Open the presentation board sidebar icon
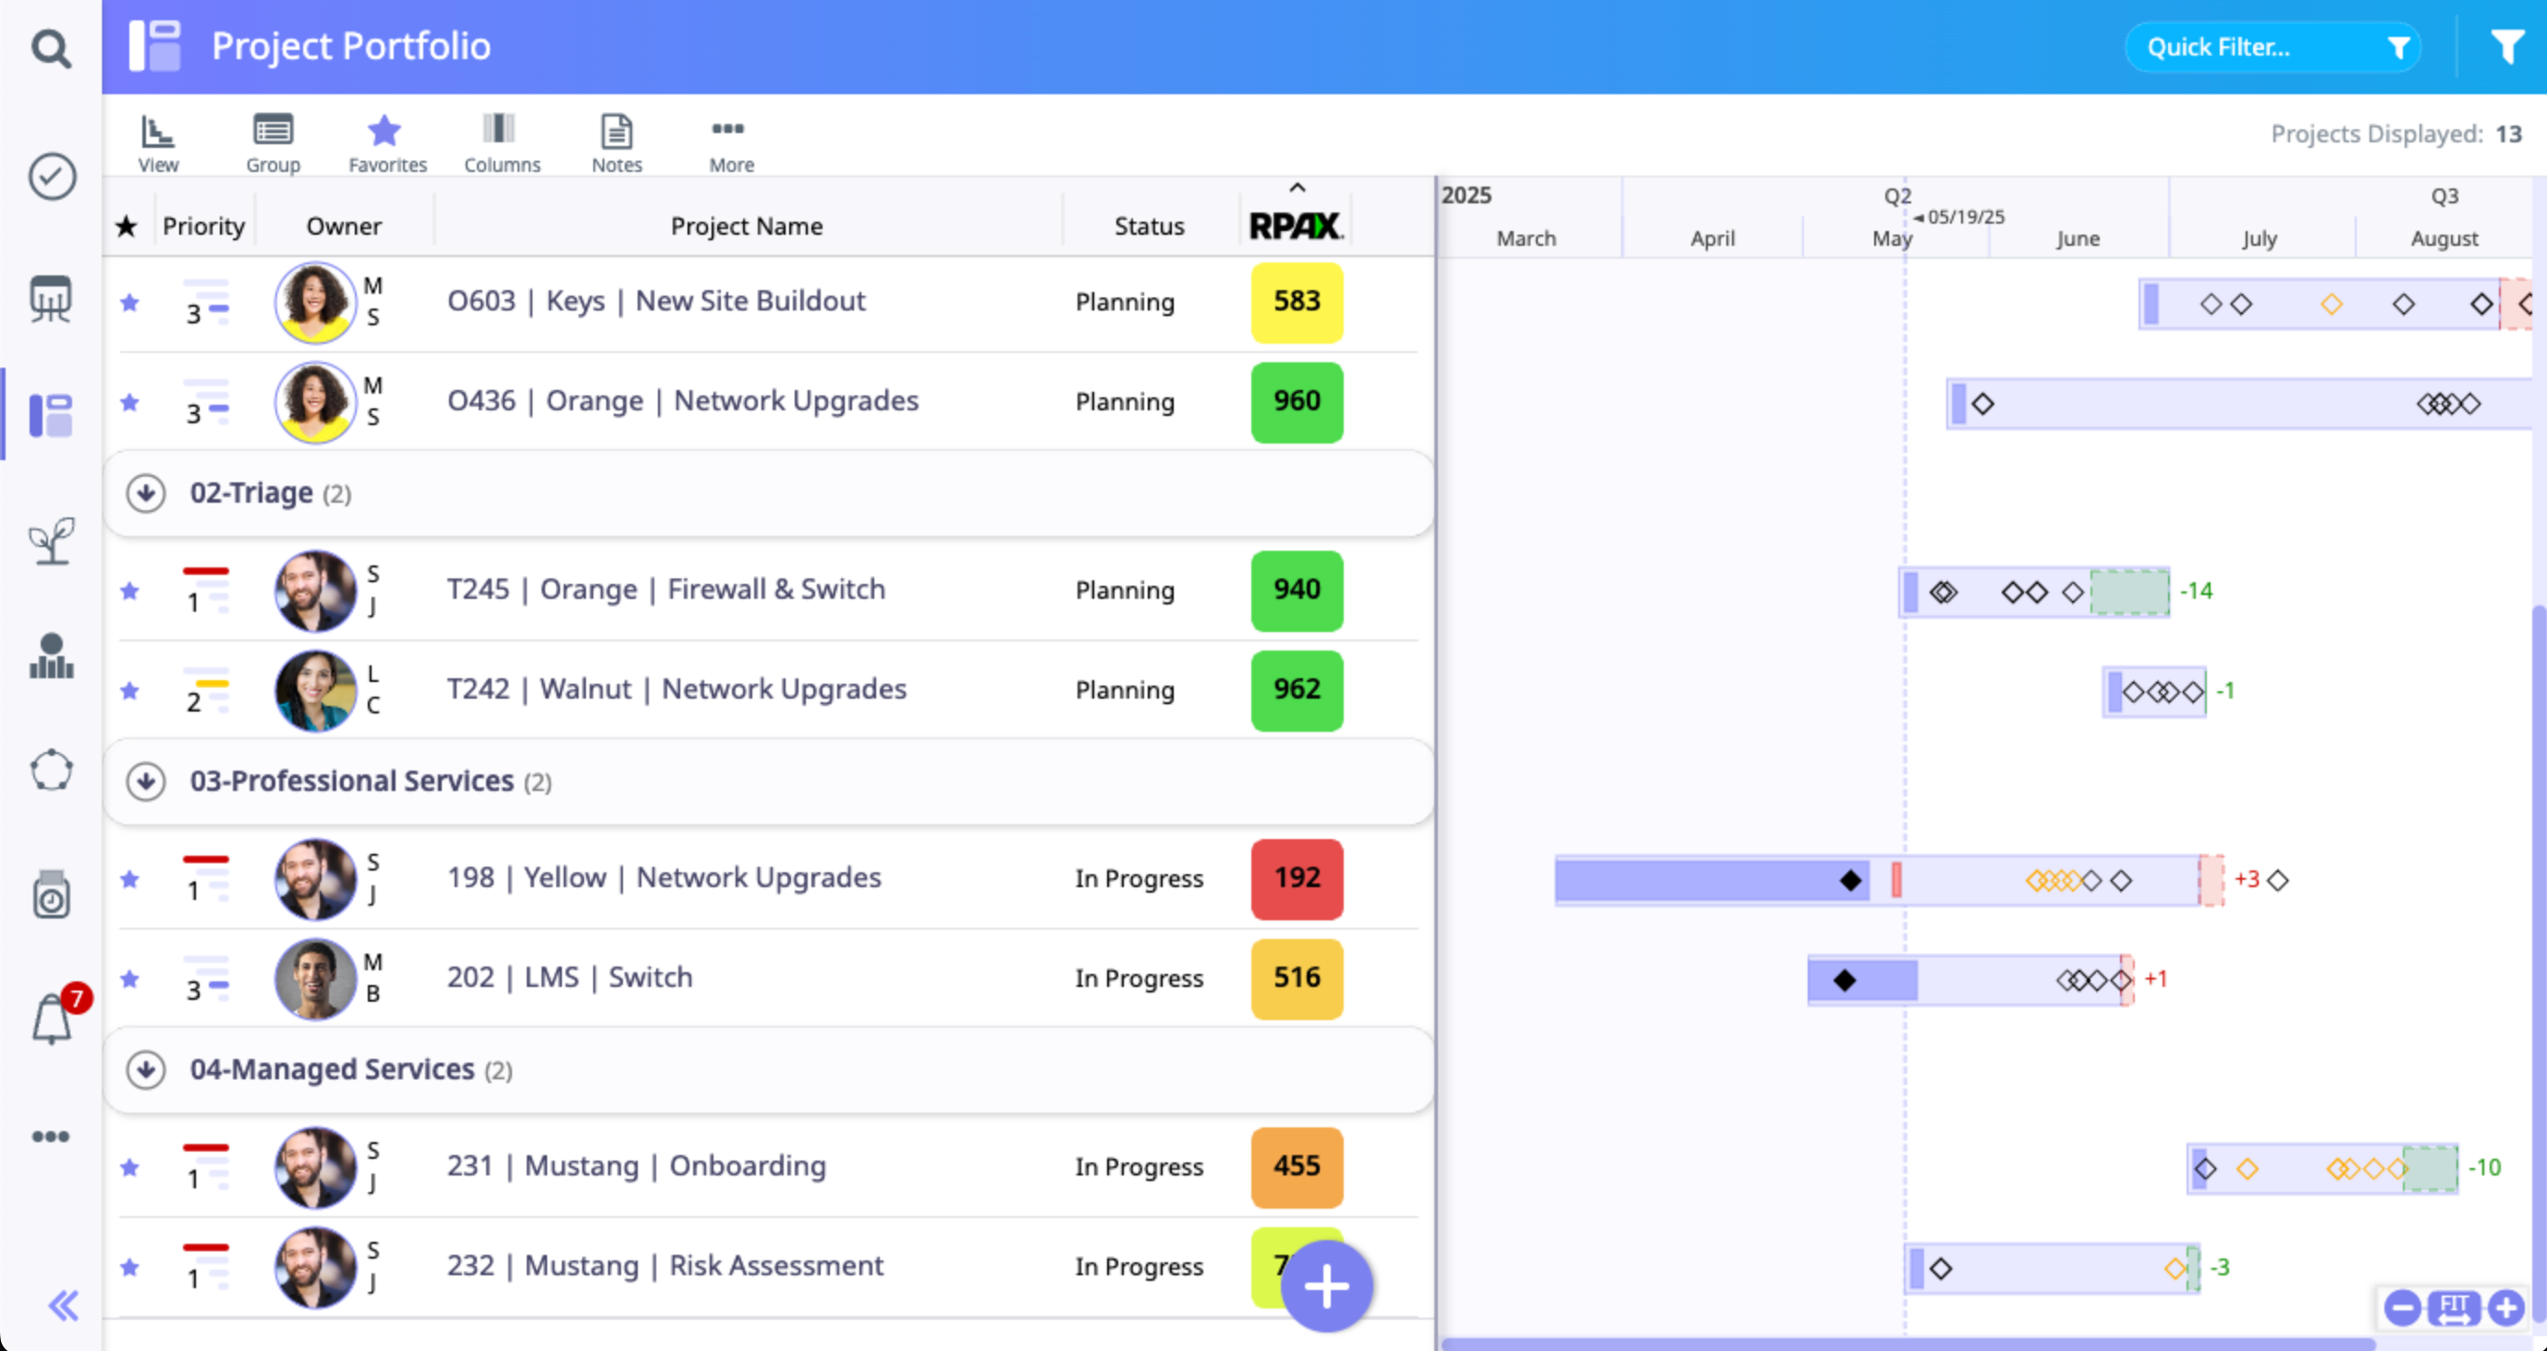Image resolution: width=2547 pixels, height=1351 pixels. (x=52, y=298)
